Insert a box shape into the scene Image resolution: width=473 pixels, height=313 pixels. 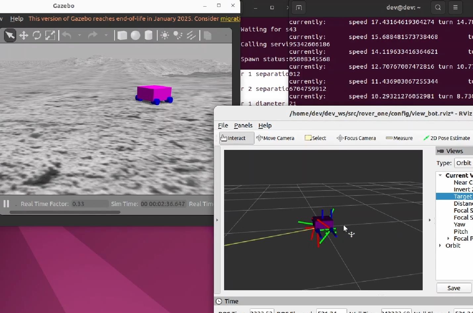point(122,35)
